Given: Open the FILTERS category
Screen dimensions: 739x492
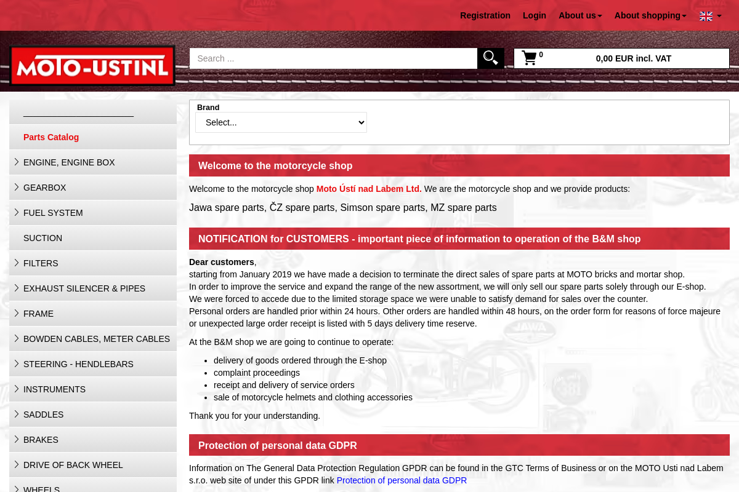Looking at the screenshot, I should (93, 263).
